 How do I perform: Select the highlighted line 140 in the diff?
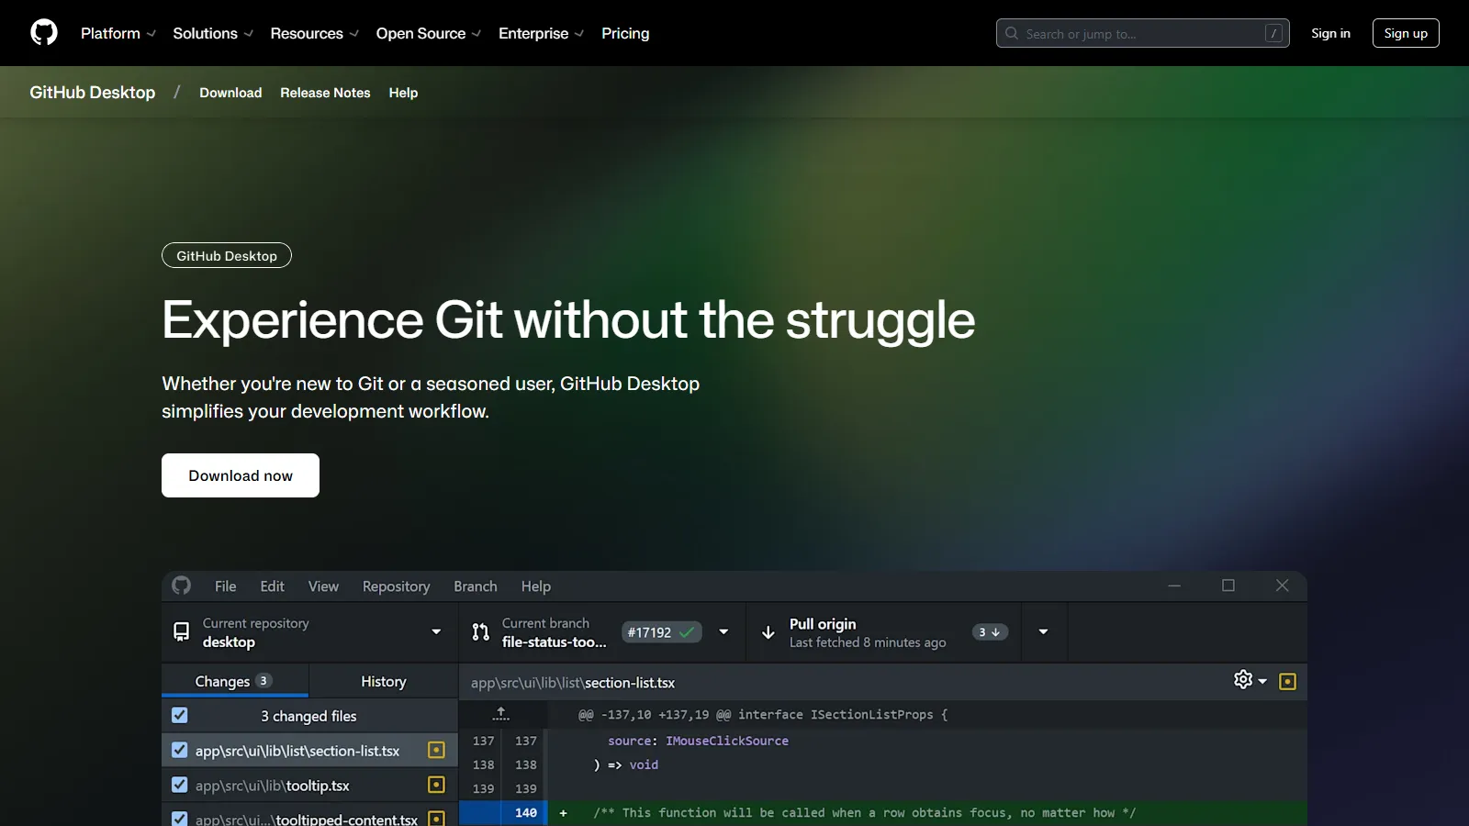pos(524,812)
